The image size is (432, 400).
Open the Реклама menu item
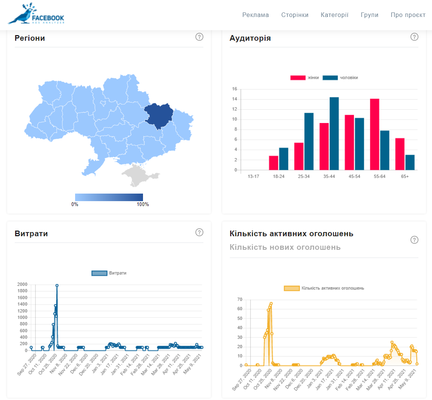point(255,15)
